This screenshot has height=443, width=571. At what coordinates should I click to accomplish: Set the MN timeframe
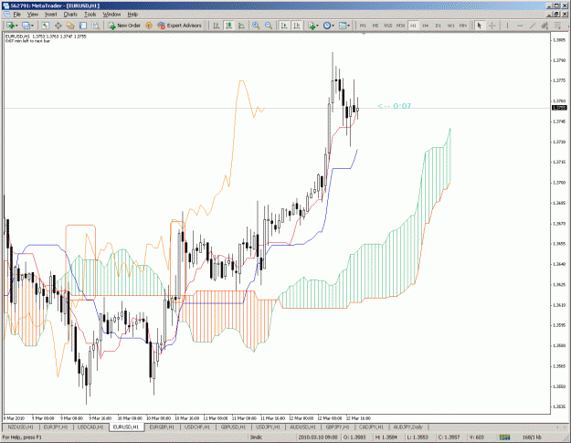click(x=463, y=26)
